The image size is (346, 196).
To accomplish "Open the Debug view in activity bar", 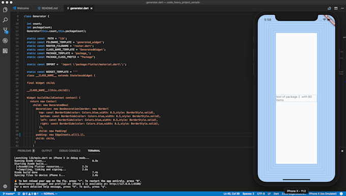I will click(5, 41).
